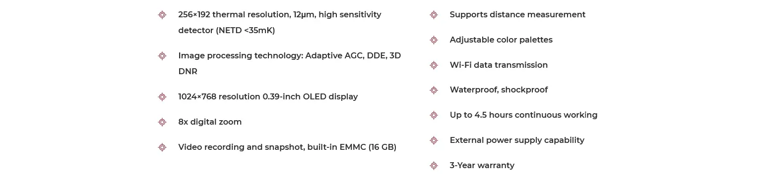The width and height of the screenshot is (761, 181).
Task: Click the 1024×768 resolution OLED display text
Action: (x=268, y=97)
